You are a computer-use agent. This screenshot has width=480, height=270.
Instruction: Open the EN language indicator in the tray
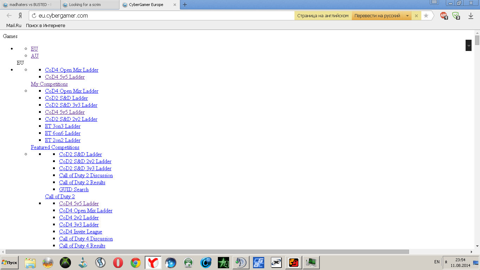[x=437, y=262]
